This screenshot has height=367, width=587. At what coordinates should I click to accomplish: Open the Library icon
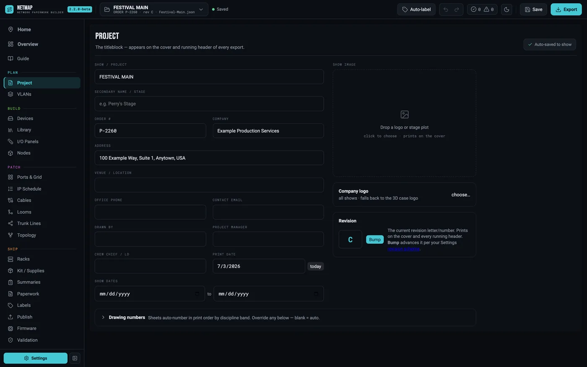(x=10, y=130)
